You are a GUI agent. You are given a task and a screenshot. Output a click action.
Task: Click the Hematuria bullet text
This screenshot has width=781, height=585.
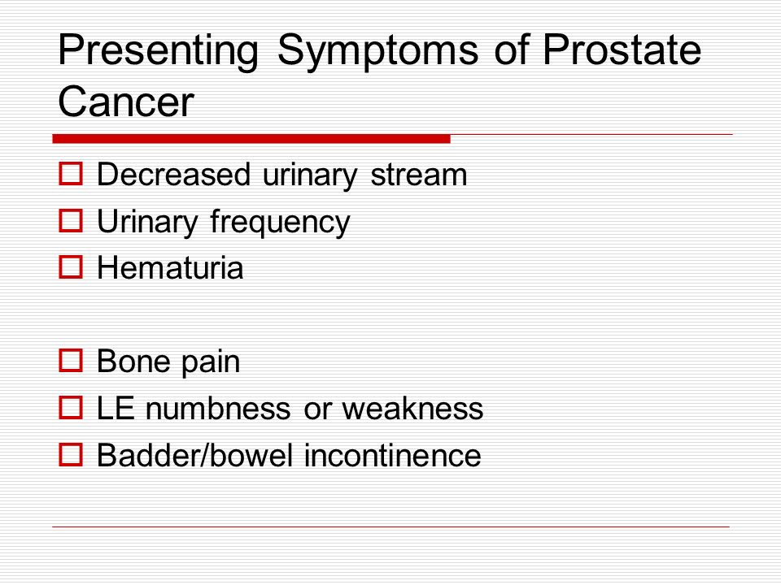pos(170,268)
